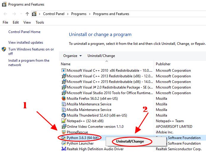This screenshot has width=206, height=152.
Task: Click the Notepad++ icon
Action: [64, 121]
